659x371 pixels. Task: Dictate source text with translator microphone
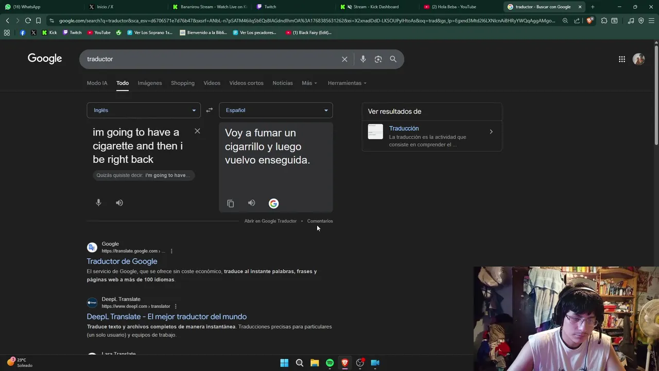point(98,203)
